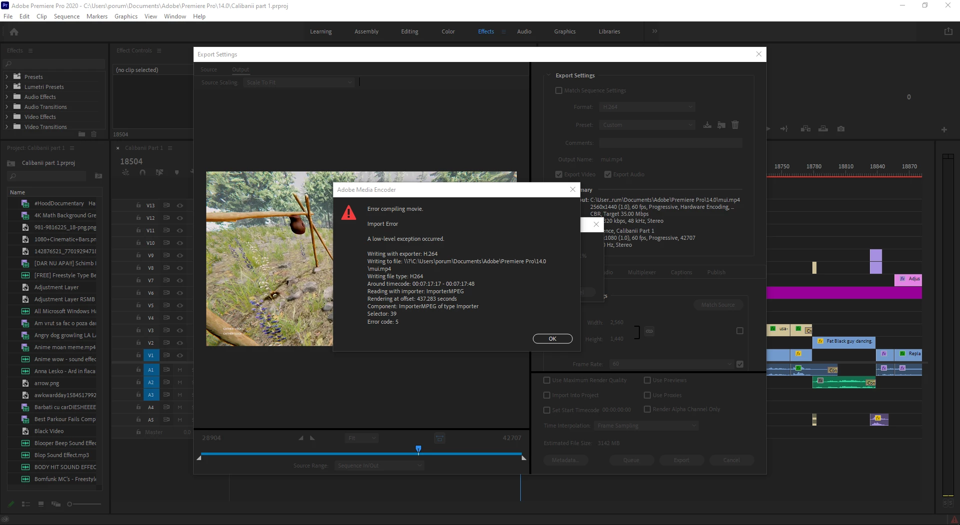Viewport: 960px width, 525px height.
Task: Switch project panel to List View
Action: 26,504
